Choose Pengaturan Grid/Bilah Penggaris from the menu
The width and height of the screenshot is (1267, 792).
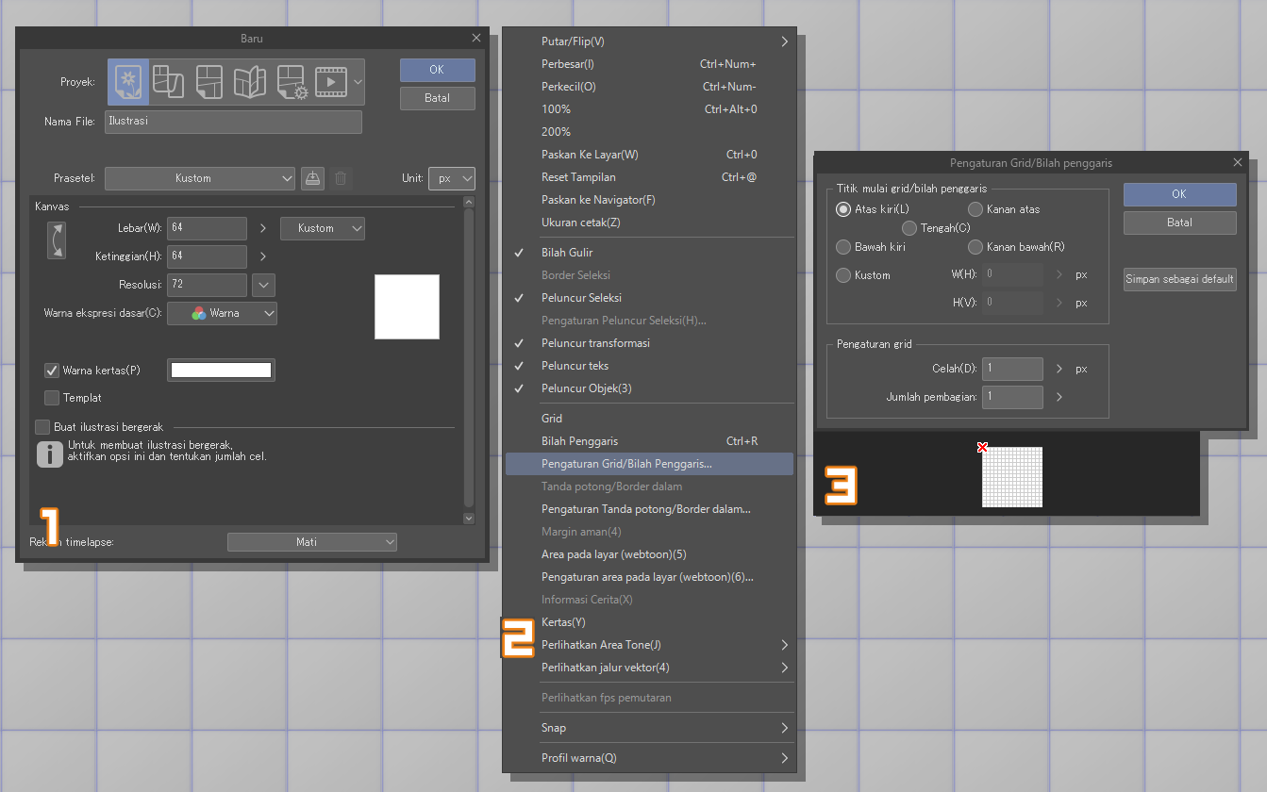tap(649, 464)
